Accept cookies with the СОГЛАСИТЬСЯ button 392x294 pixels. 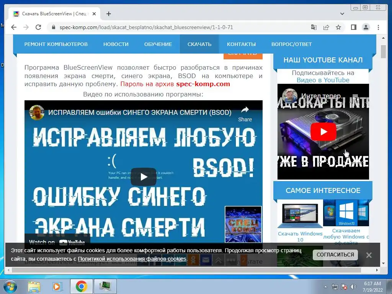tap(335, 255)
